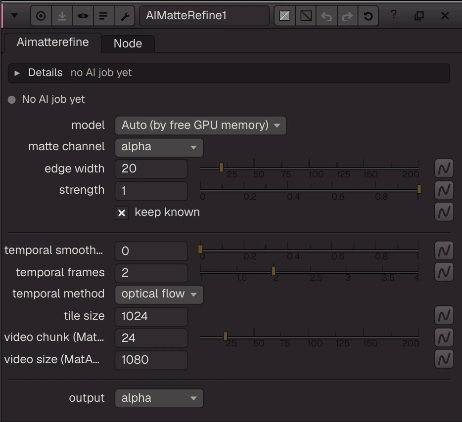This screenshot has height=422, width=462.
Task: Switch to the Aimatterefine tab
Action: (x=53, y=42)
